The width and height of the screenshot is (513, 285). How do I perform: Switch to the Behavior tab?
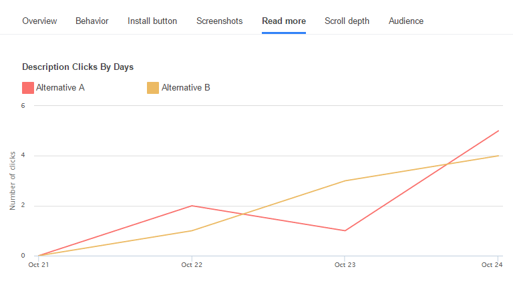coord(92,21)
